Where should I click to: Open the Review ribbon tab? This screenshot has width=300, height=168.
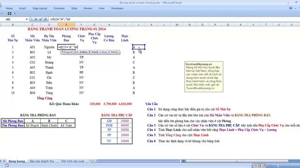point(88,8)
